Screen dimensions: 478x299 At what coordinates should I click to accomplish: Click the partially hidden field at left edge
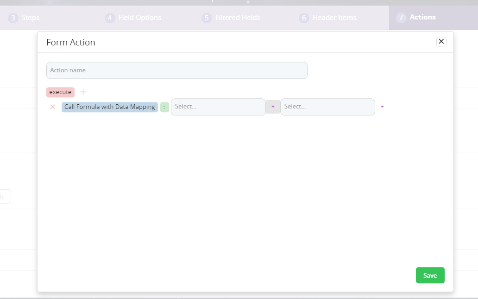point(5,197)
